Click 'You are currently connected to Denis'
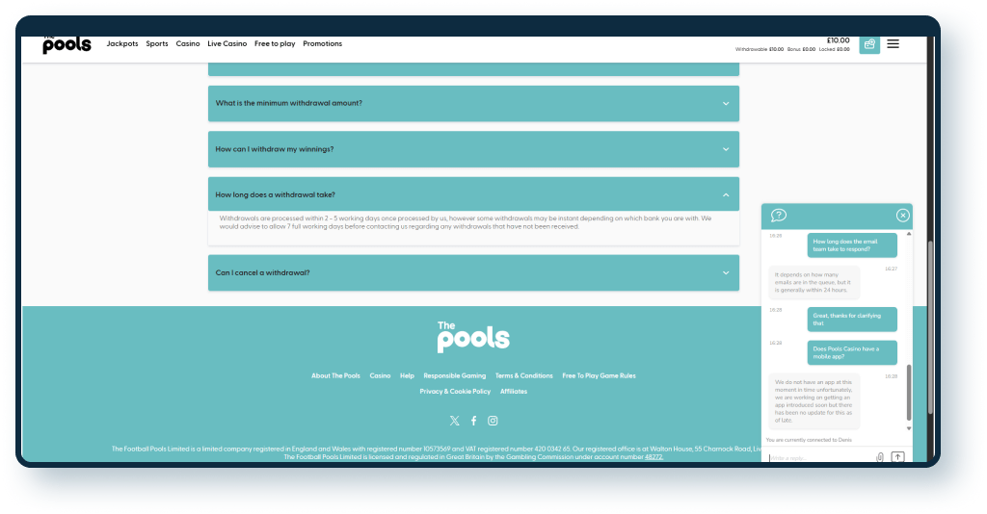The height and width of the screenshot is (514, 987). [809, 440]
